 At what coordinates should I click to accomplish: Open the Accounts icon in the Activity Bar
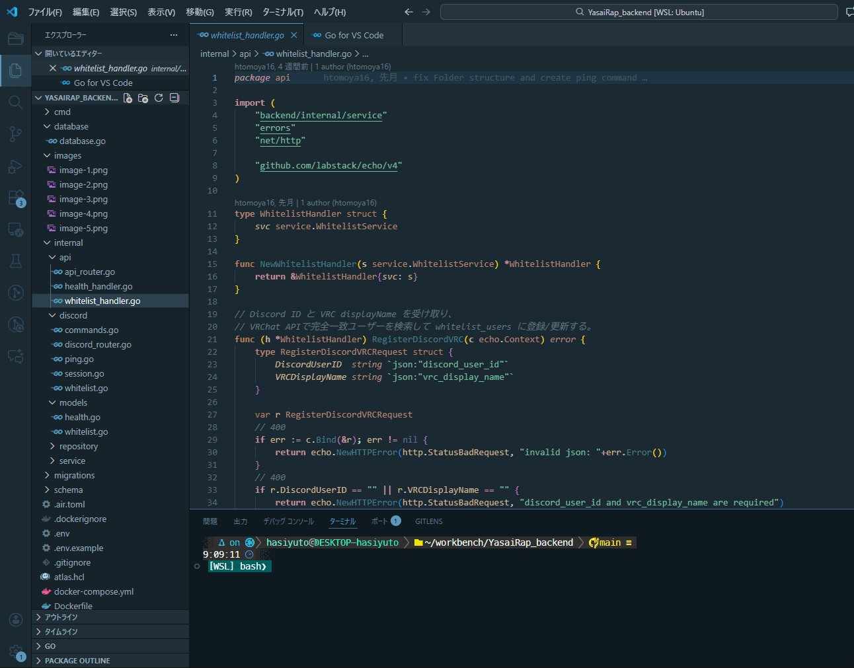click(15, 619)
